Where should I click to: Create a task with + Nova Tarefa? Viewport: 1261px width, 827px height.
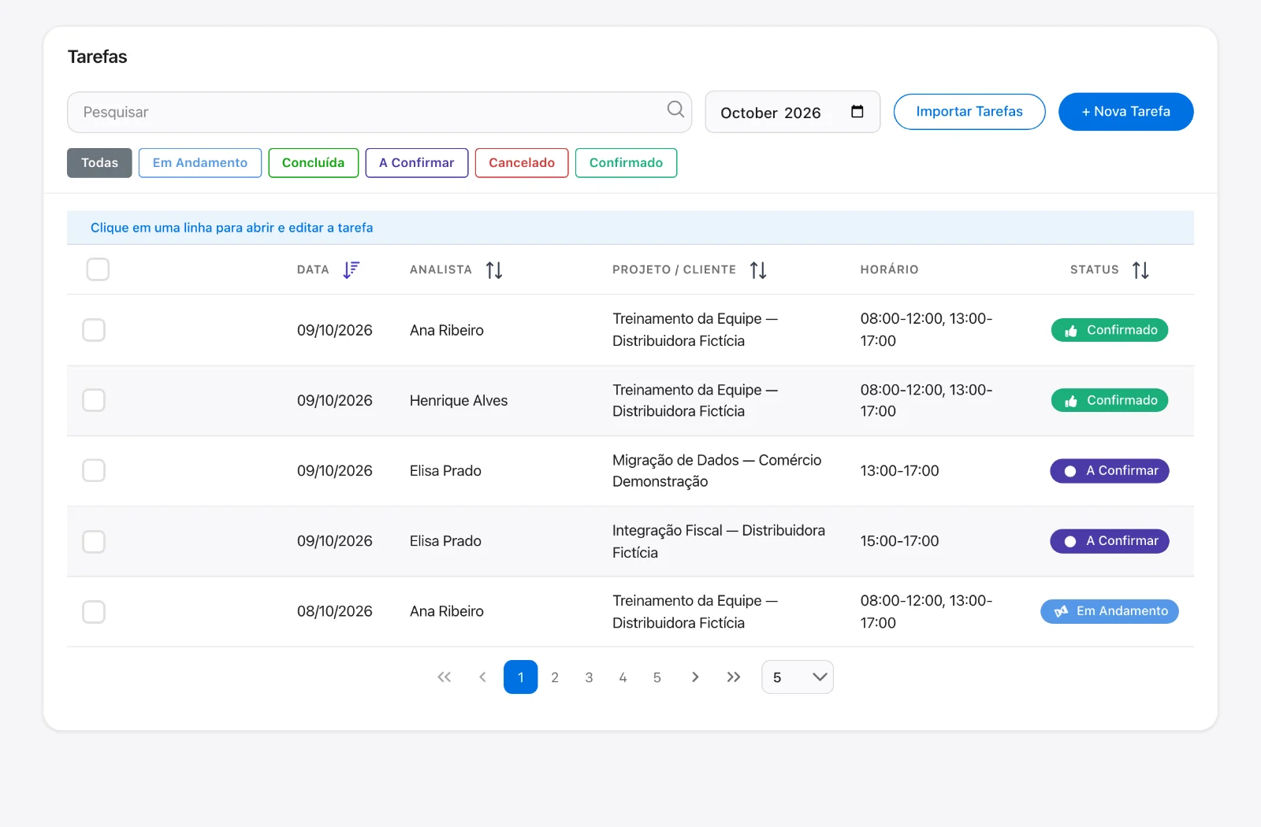point(1126,112)
